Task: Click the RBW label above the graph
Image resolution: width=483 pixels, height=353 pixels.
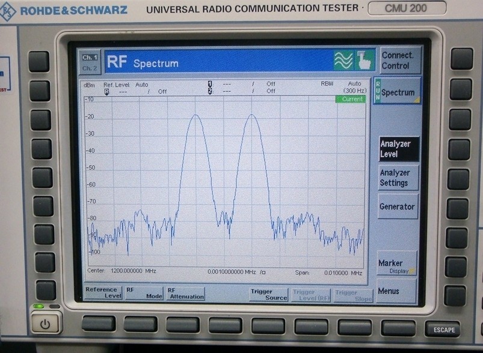Action: [327, 83]
